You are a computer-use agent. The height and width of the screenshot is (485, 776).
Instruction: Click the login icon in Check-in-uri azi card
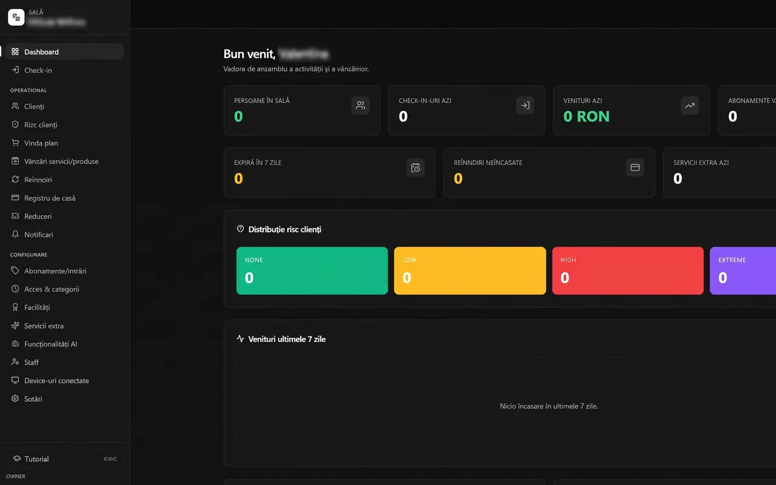tap(525, 105)
